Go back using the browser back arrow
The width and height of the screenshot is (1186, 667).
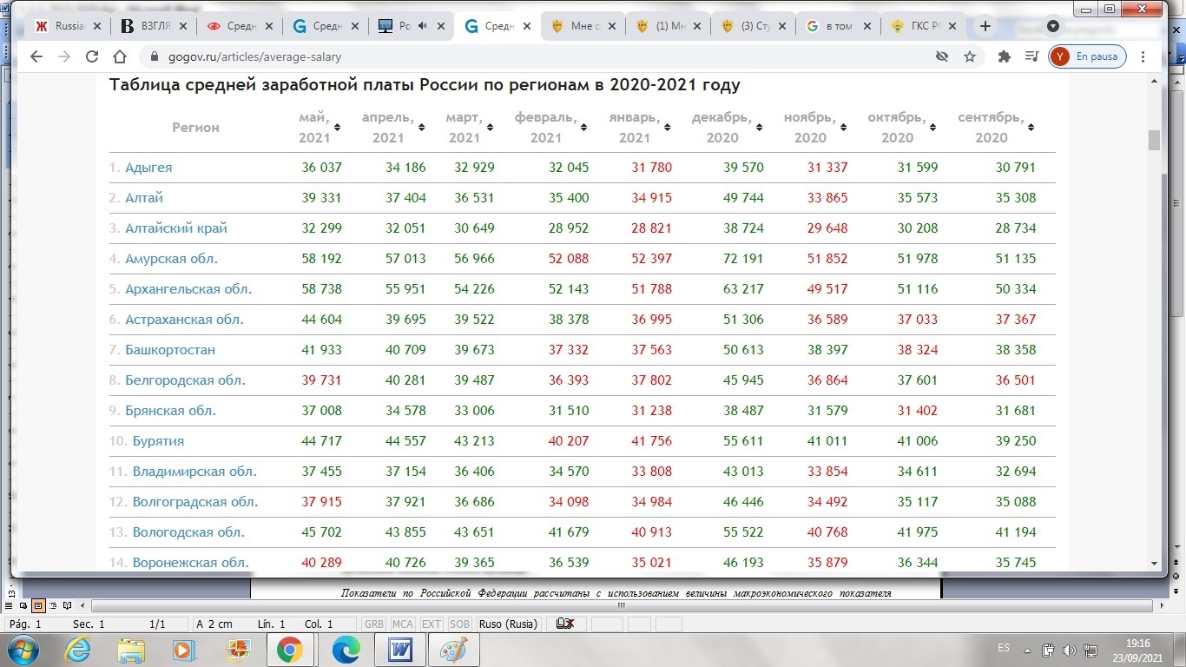(x=36, y=57)
